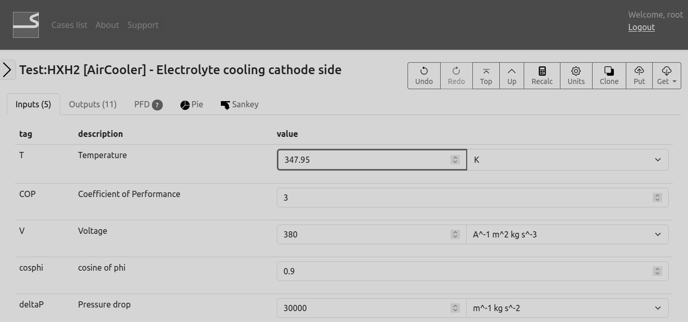Switch to the Outputs (11) tab
Screen dimensions: 688x322
[93, 104]
